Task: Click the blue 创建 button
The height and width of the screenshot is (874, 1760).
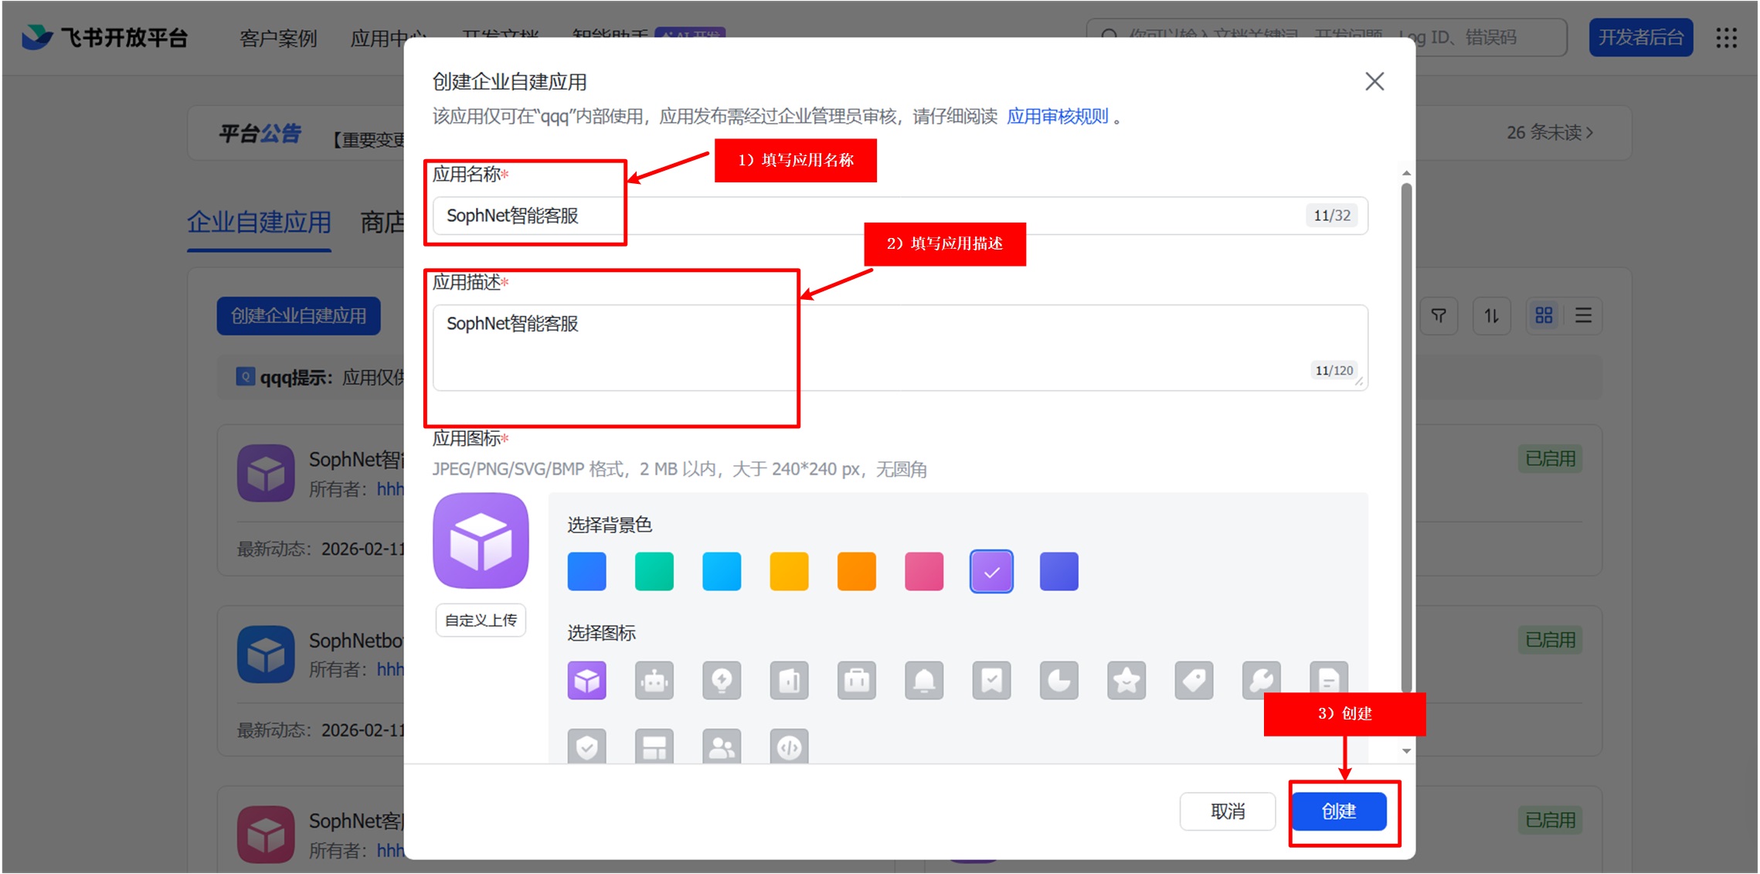Action: 1338,811
